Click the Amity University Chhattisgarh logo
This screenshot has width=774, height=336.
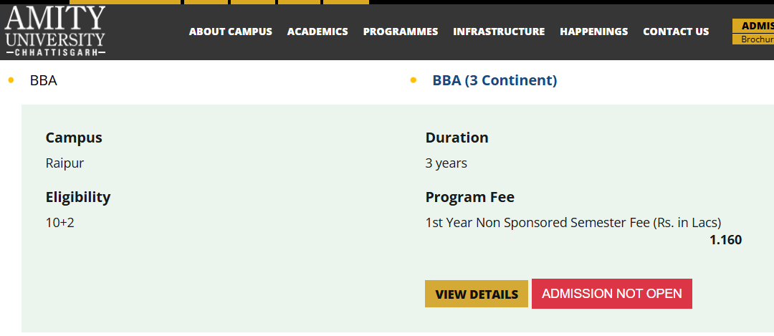coord(54,31)
